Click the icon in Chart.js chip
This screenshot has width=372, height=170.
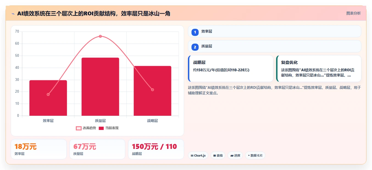(192, 155)
